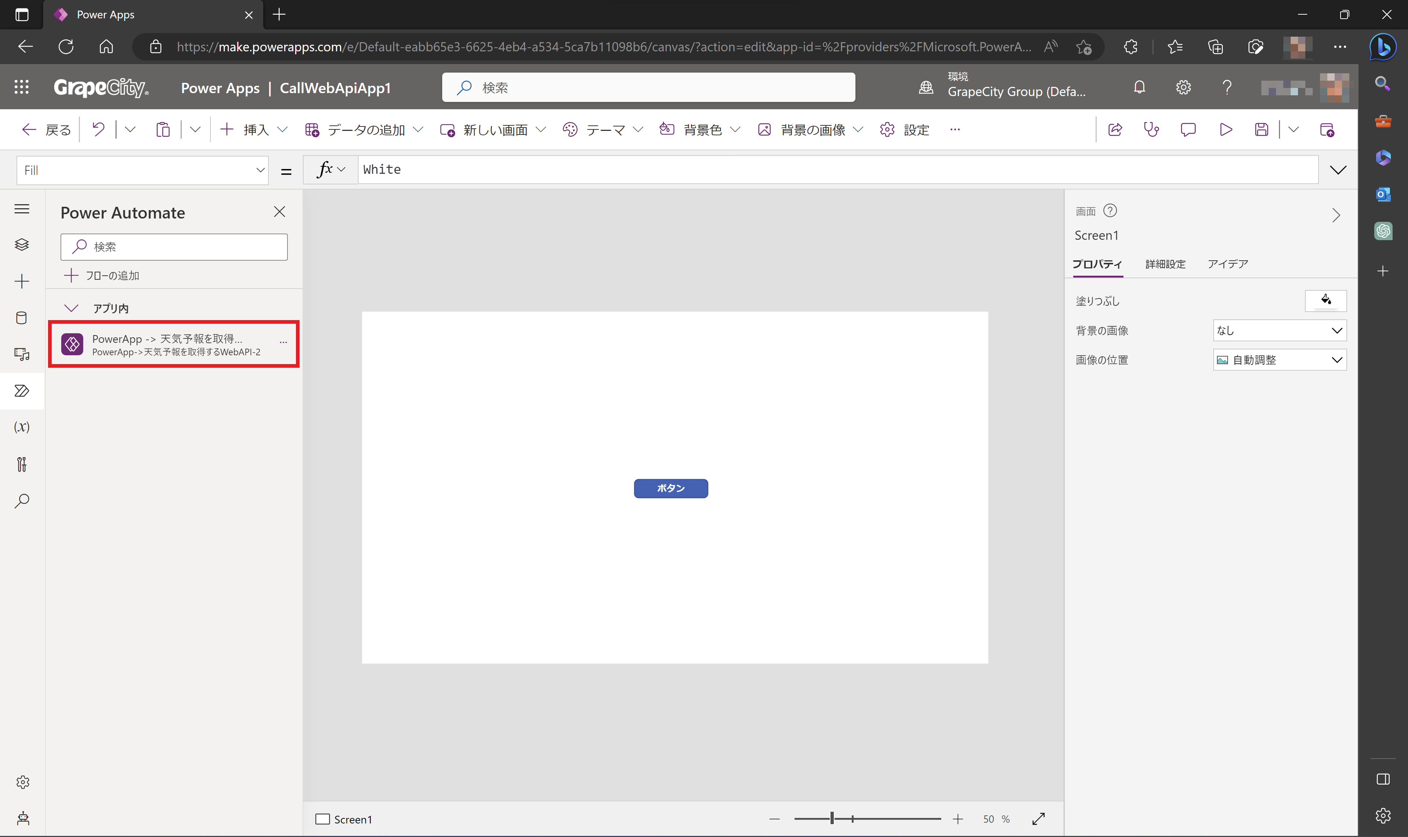Save the app with the disk icon
1408x837 pixels.
pyautogui.click(x=1261, y=130)
